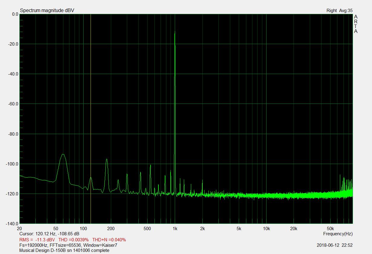Click the 'THD =0.0039%' reading
The image size is (372, 254).
click(x=74, y=240)
